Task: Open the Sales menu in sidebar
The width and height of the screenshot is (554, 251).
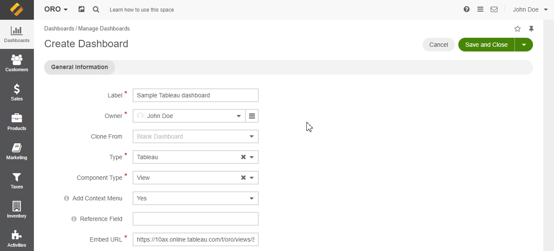Action: click(x=17, y=92)
